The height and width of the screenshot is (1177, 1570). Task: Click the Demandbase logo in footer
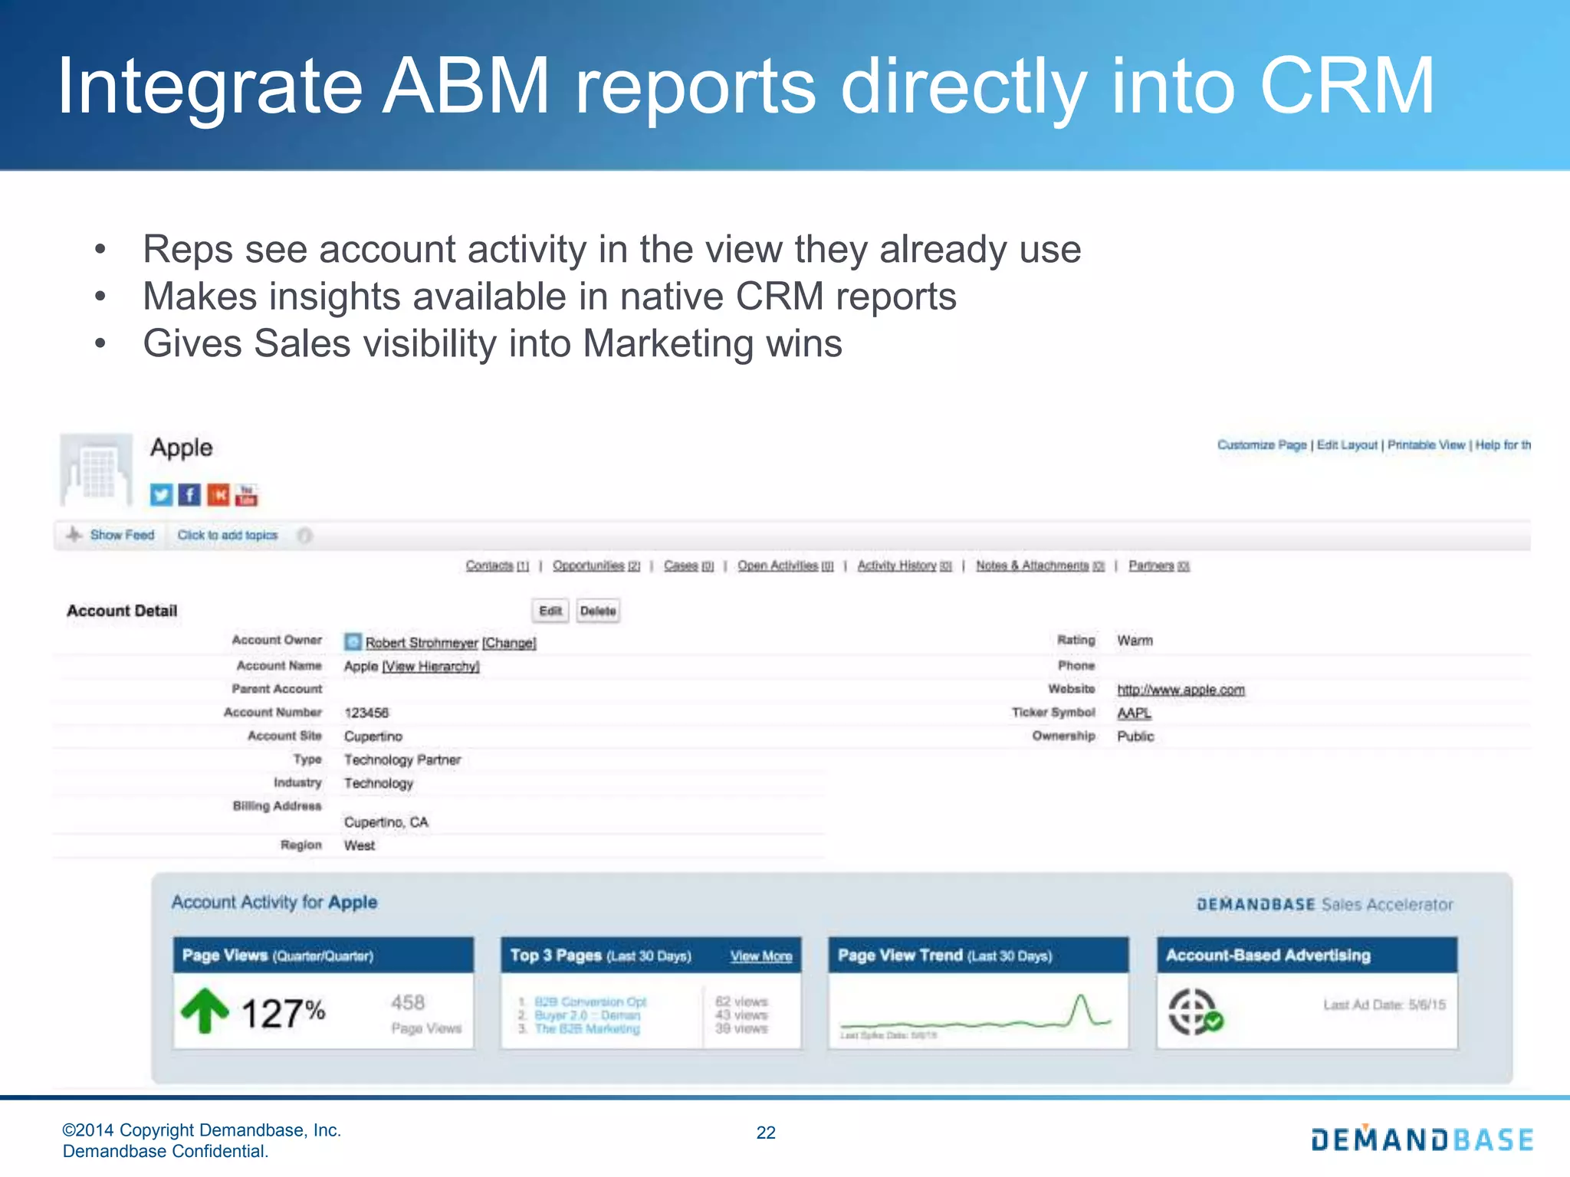[x=1422, y=1139]
